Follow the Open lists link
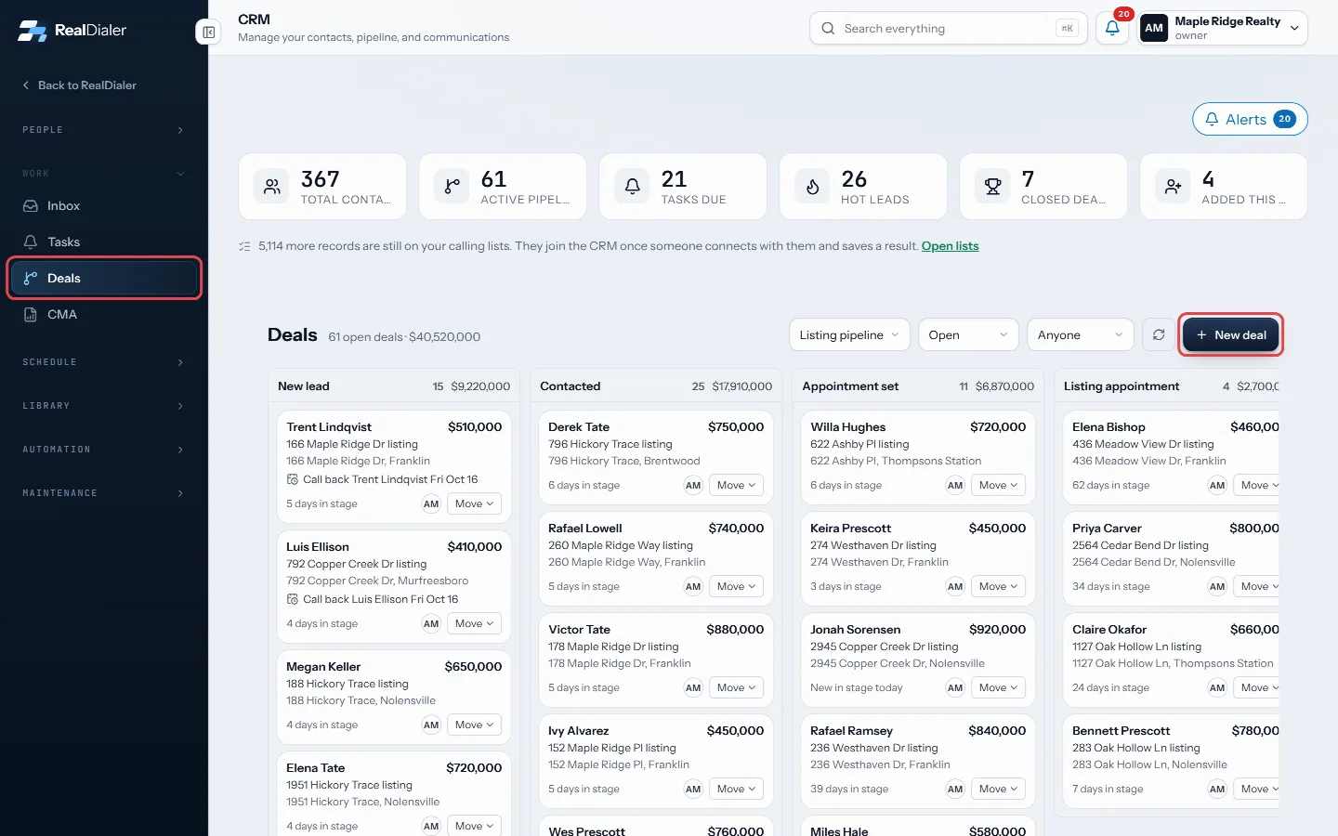Screen dimensions: 1338x836 [x=950, y=246]
